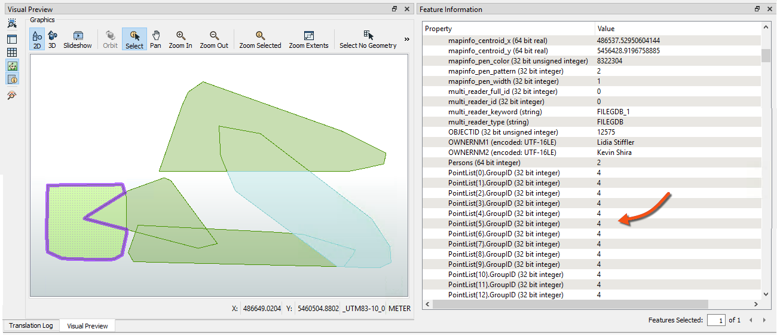
Task: Click the Zoom Out magnifier
Action: [214, 39]
